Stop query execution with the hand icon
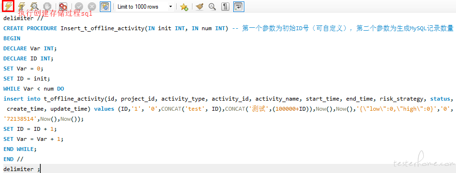 (47, 6)
